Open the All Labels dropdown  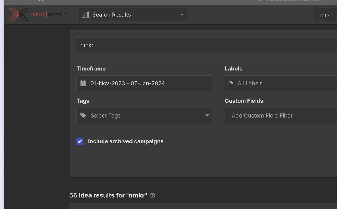(x=281, y=83)
